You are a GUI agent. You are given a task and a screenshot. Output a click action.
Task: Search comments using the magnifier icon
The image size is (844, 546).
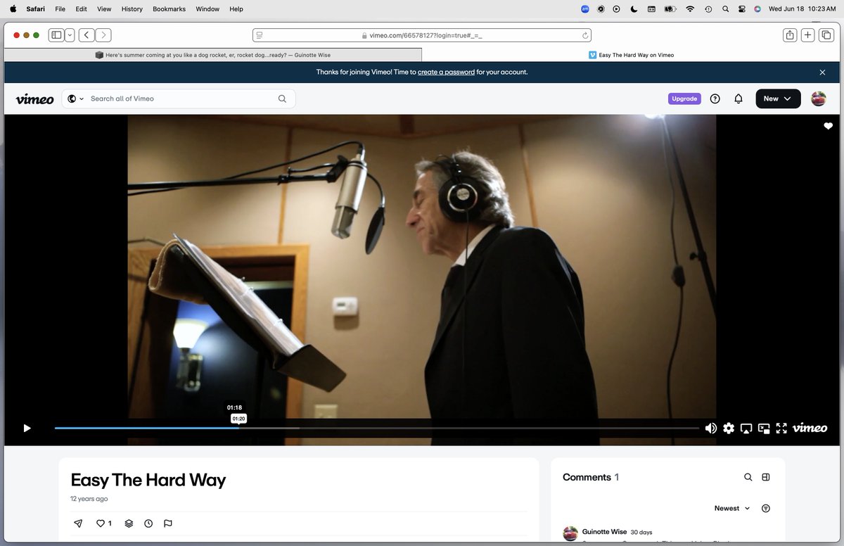[748, 477]
